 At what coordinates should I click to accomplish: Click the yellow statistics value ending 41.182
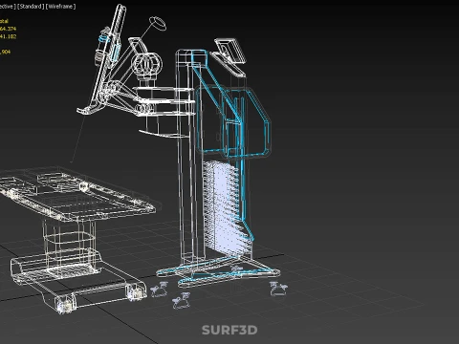point(8,36)
